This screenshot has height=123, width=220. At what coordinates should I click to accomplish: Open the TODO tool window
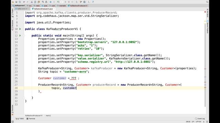pyautogui.click(x=20, y=119)
